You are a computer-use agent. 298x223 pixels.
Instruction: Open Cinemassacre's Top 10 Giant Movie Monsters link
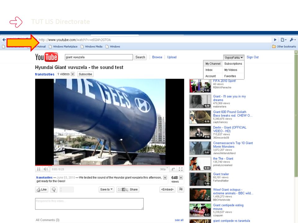233,145
